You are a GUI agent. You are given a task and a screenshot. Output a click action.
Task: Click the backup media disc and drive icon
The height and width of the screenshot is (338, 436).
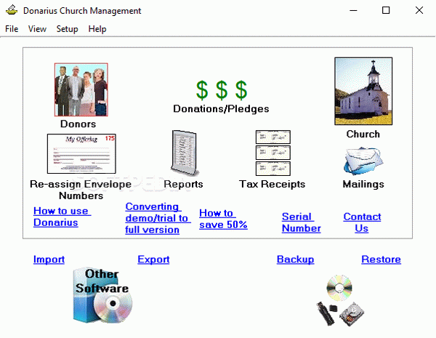[x=340, y=300]
